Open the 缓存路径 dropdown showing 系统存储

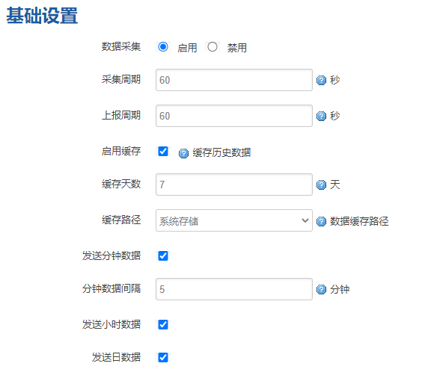click(x=234, y=220)
